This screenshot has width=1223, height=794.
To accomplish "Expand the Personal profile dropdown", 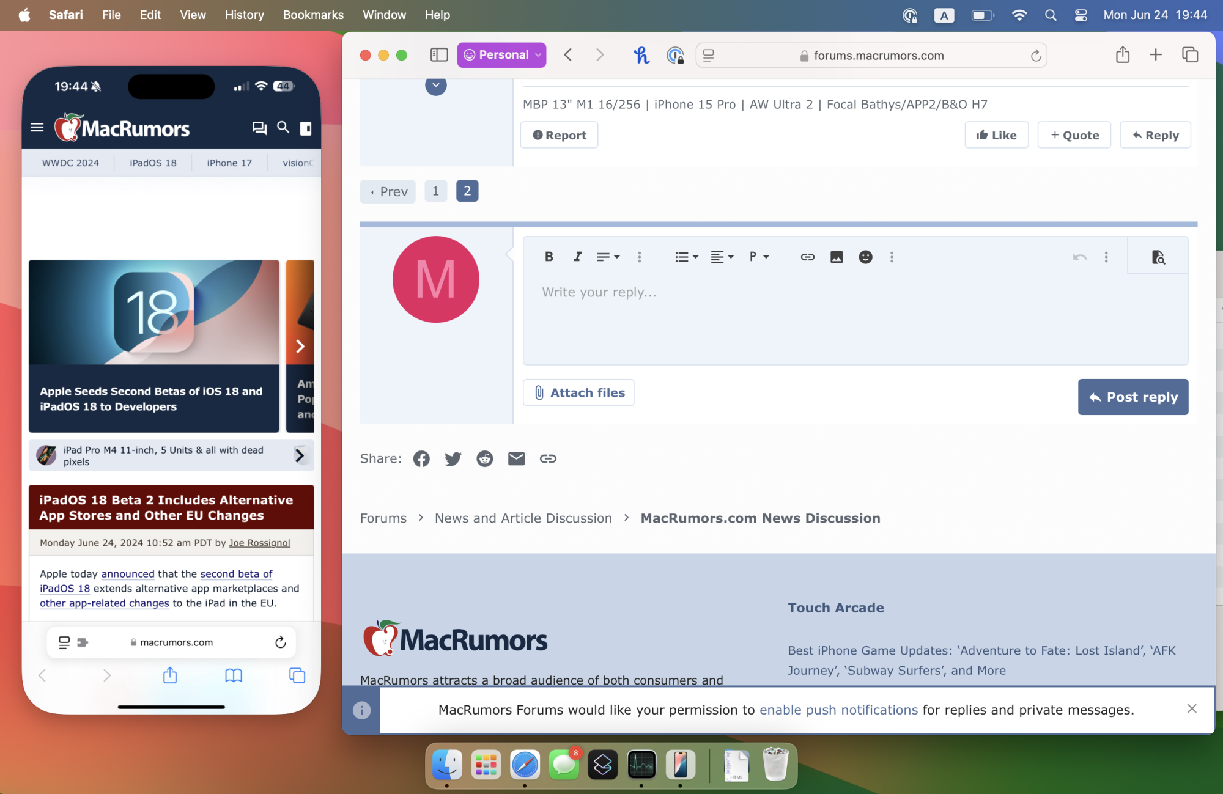I will [x=501, y=55].
